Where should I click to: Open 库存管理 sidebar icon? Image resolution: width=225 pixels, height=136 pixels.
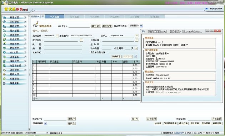tap(4, 26)
